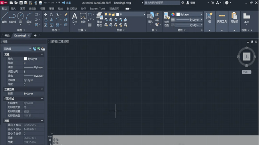The width and height of the screenshot is (259, 145).
Task: Click the Save icon in quick access toolbar
Action: [x=21, y=3]
